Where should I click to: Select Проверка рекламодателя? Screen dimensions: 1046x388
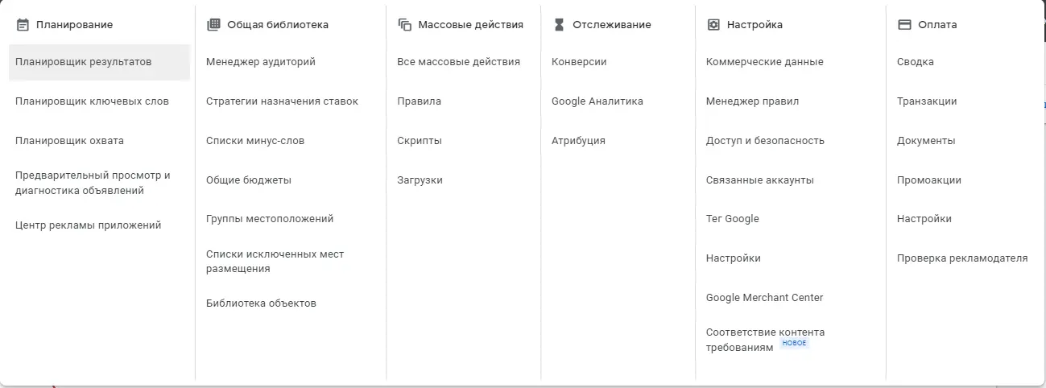962,258
